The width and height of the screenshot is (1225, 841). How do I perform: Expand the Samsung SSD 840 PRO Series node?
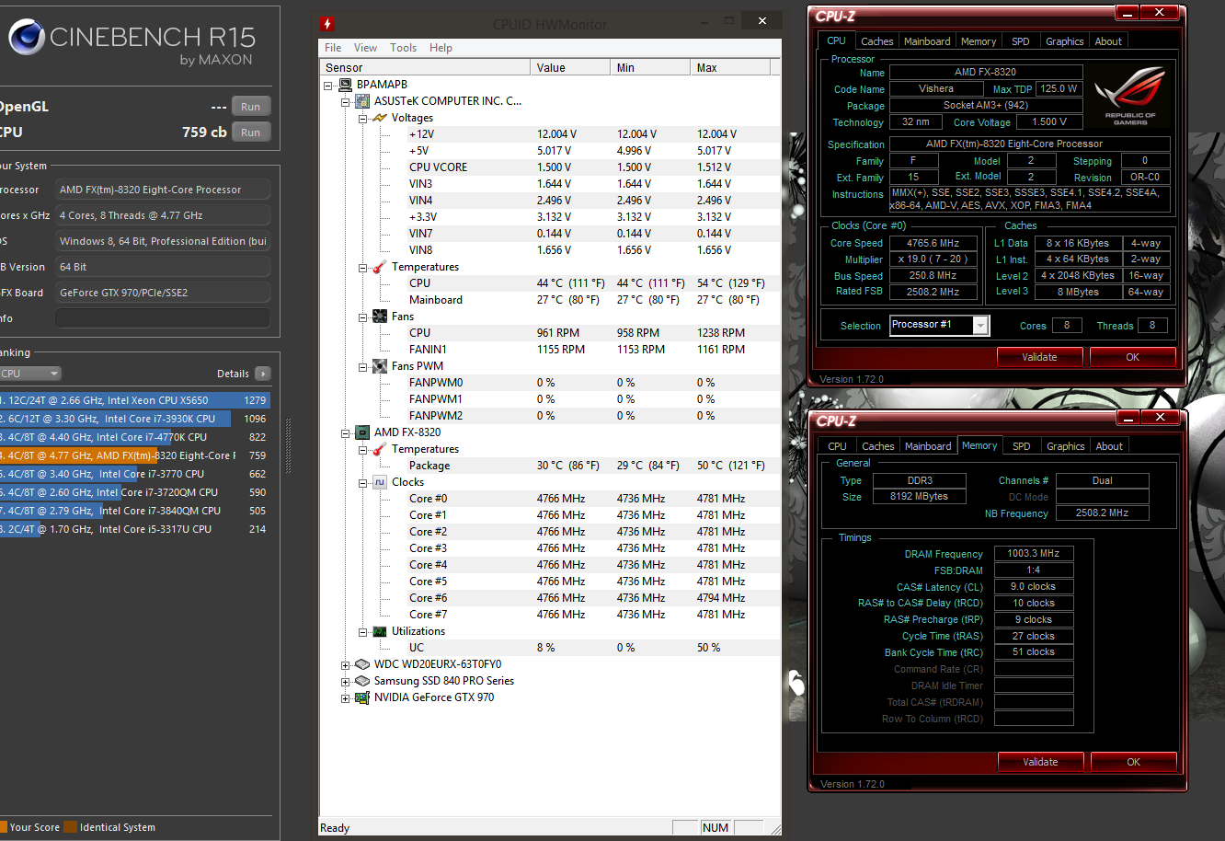coord(346,681)
